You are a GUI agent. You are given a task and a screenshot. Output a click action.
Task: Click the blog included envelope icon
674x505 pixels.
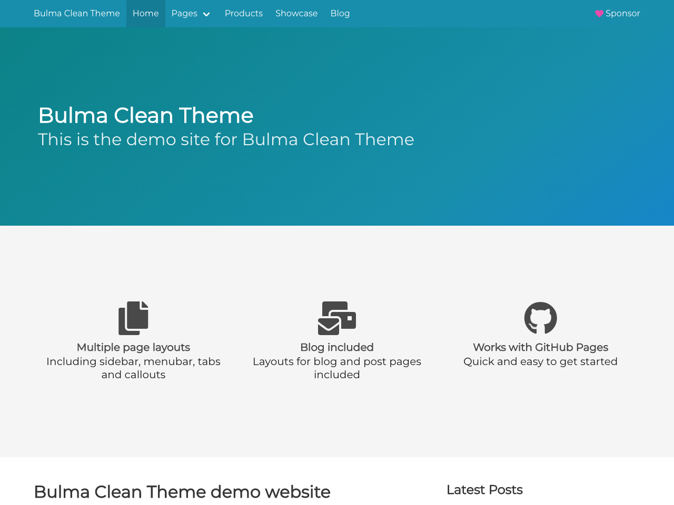click(x=337, y=317)
